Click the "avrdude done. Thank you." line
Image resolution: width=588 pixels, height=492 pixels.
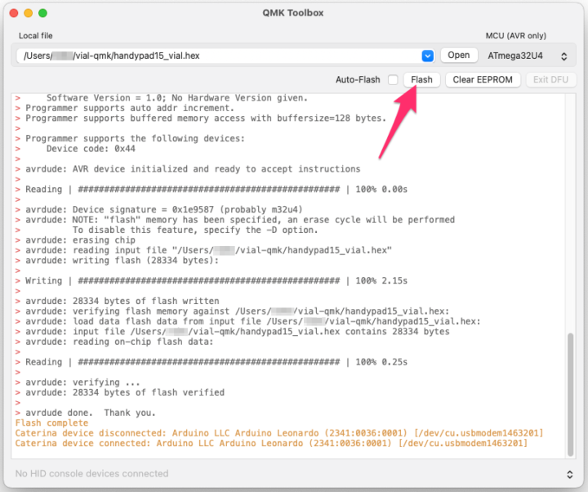pyautogui.click(x=90, y=413)
